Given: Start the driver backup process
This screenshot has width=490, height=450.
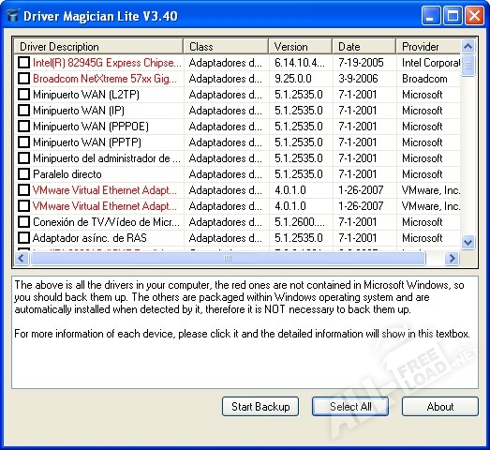Looking at the screenshot, I should 260,407.
